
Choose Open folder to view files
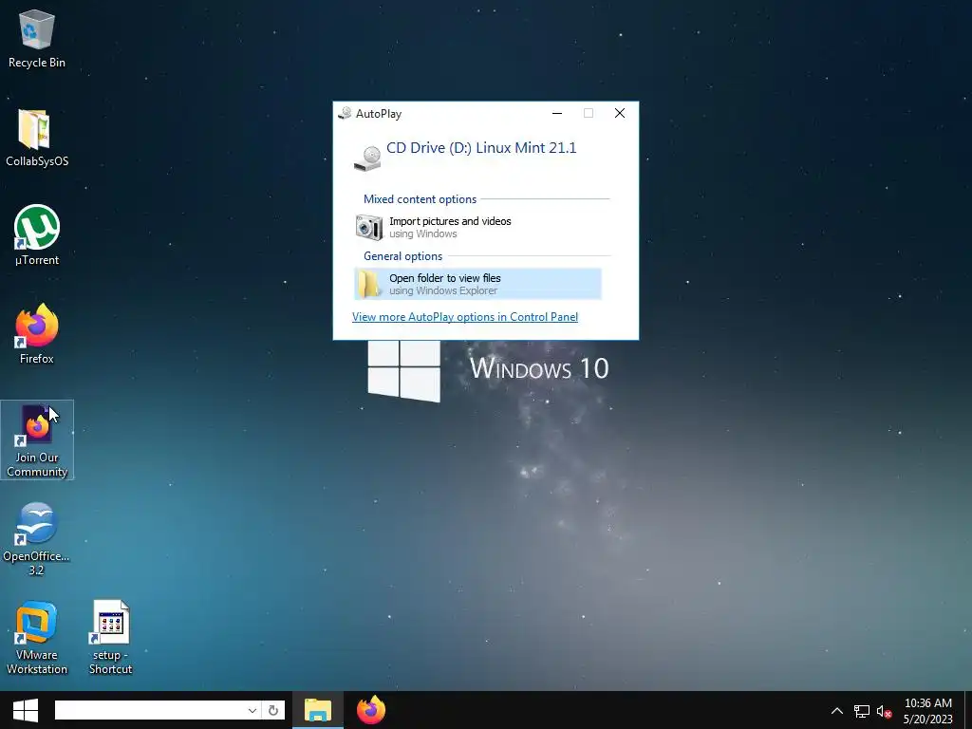(x=478, y=284)
